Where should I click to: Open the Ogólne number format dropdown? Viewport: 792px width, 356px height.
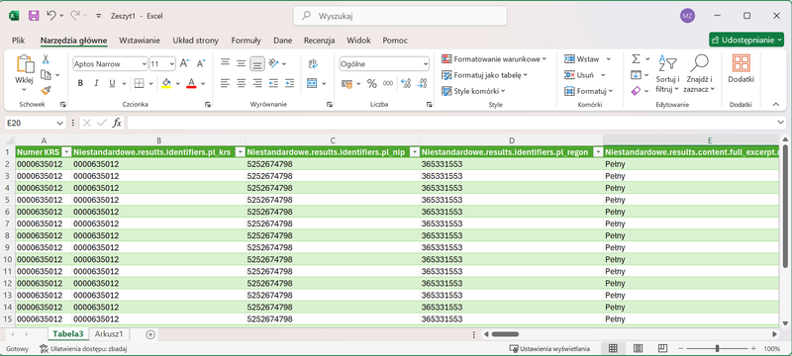426,64
